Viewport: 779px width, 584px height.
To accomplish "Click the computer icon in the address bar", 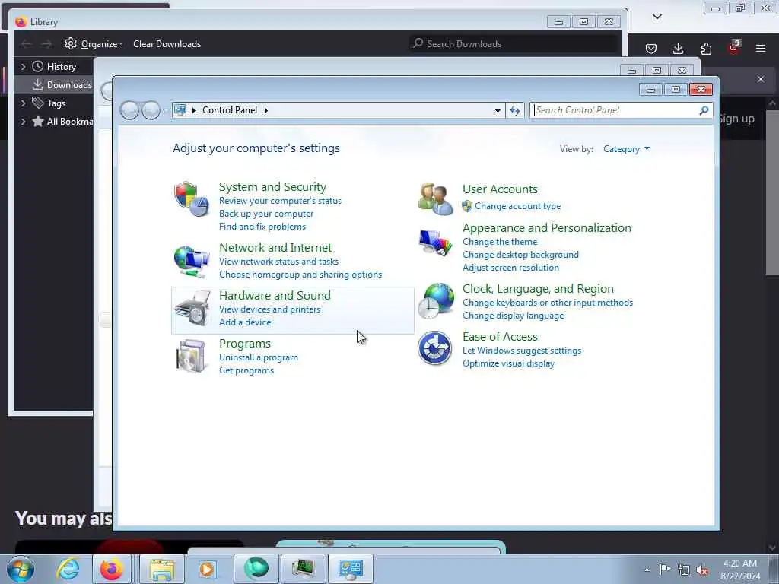I will [180, 109].
